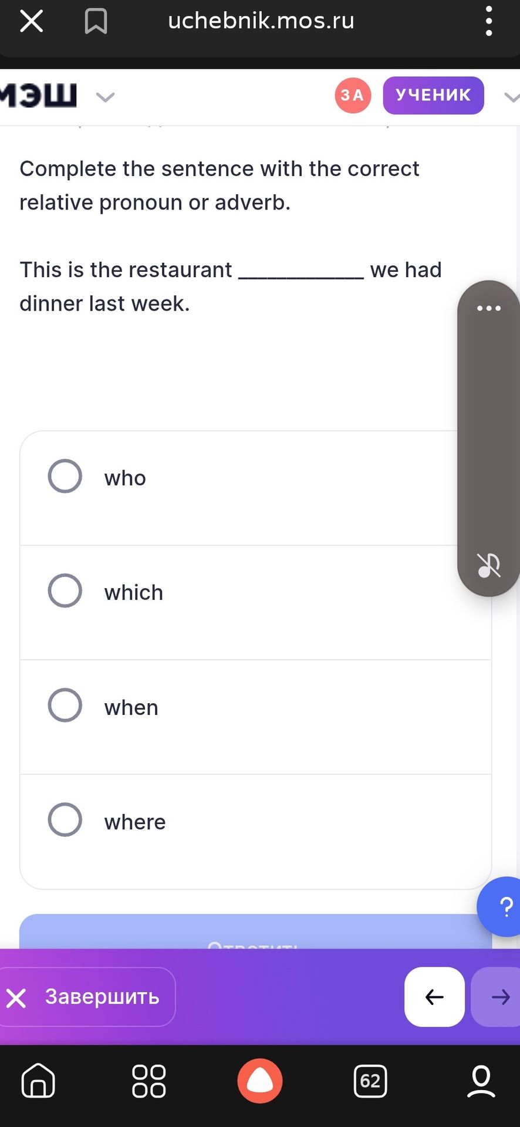Click the purple УЧЕНИК role button
This screenshot has width=520, height=1127.
pyautogui.click(x=433, y=95)
